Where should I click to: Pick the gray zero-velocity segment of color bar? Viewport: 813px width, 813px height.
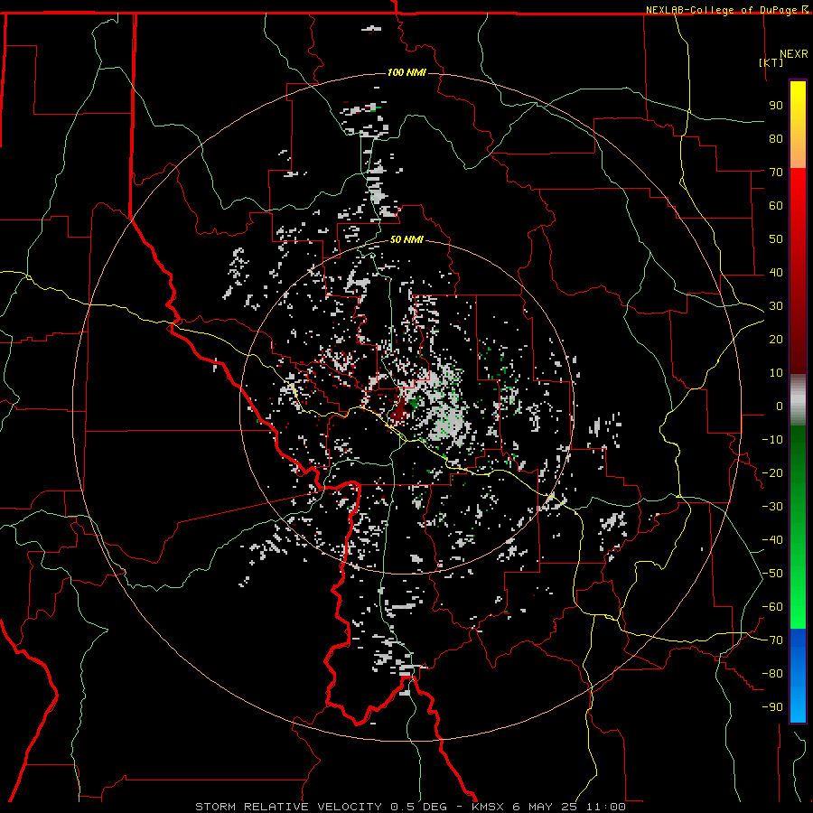[798, 400]
